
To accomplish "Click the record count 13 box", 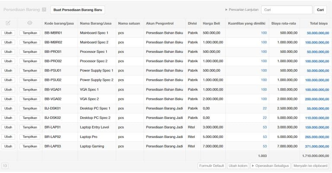I will coord(5,166).
